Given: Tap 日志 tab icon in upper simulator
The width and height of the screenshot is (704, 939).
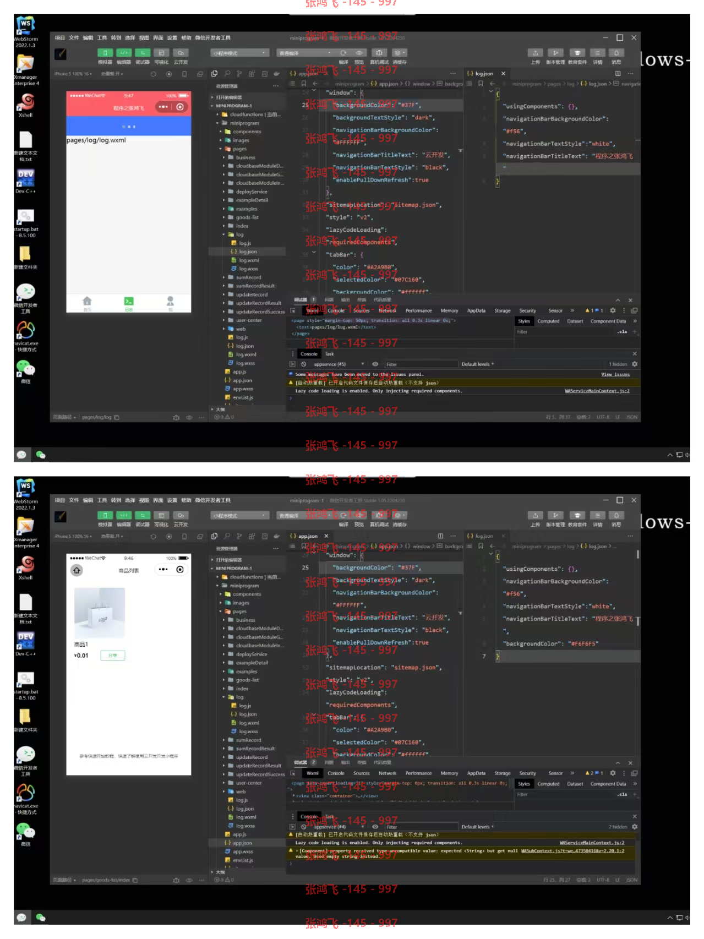Looking at the screenshot, I should click(x=129, y=303).
